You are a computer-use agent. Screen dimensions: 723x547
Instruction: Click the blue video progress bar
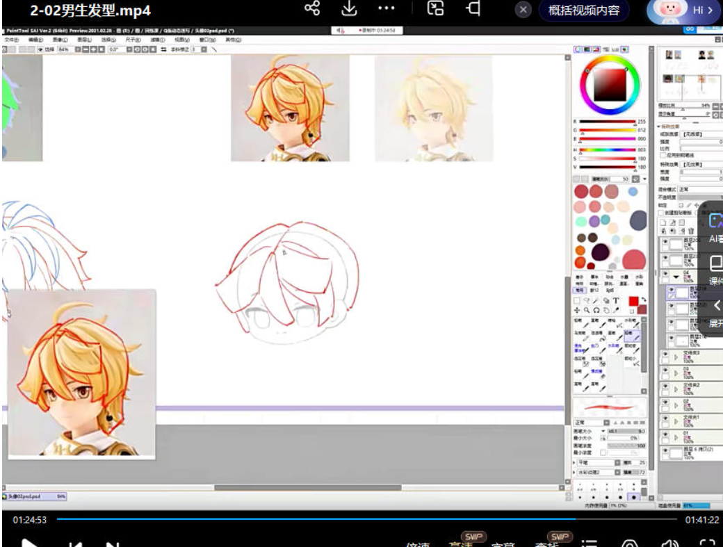pyautogui.click(x=316, y=519)
